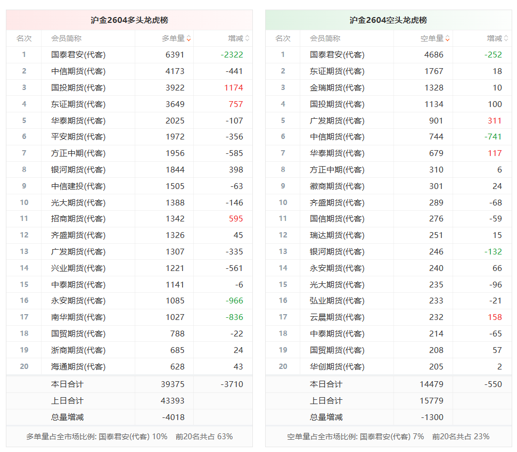Click red change value 158
517x452 pixels.
[x=495, y=317]
